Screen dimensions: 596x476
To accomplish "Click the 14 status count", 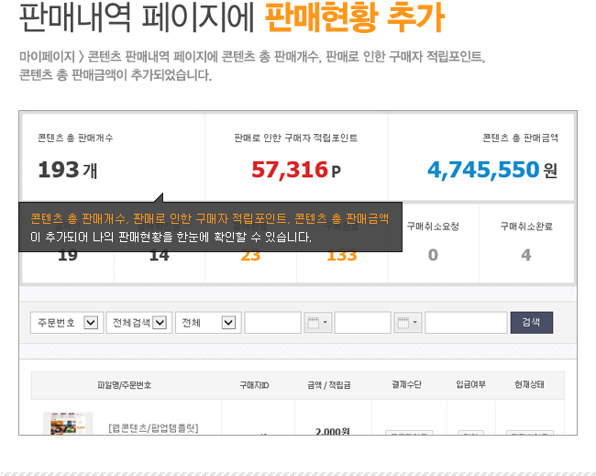I will tap(160, 257).
